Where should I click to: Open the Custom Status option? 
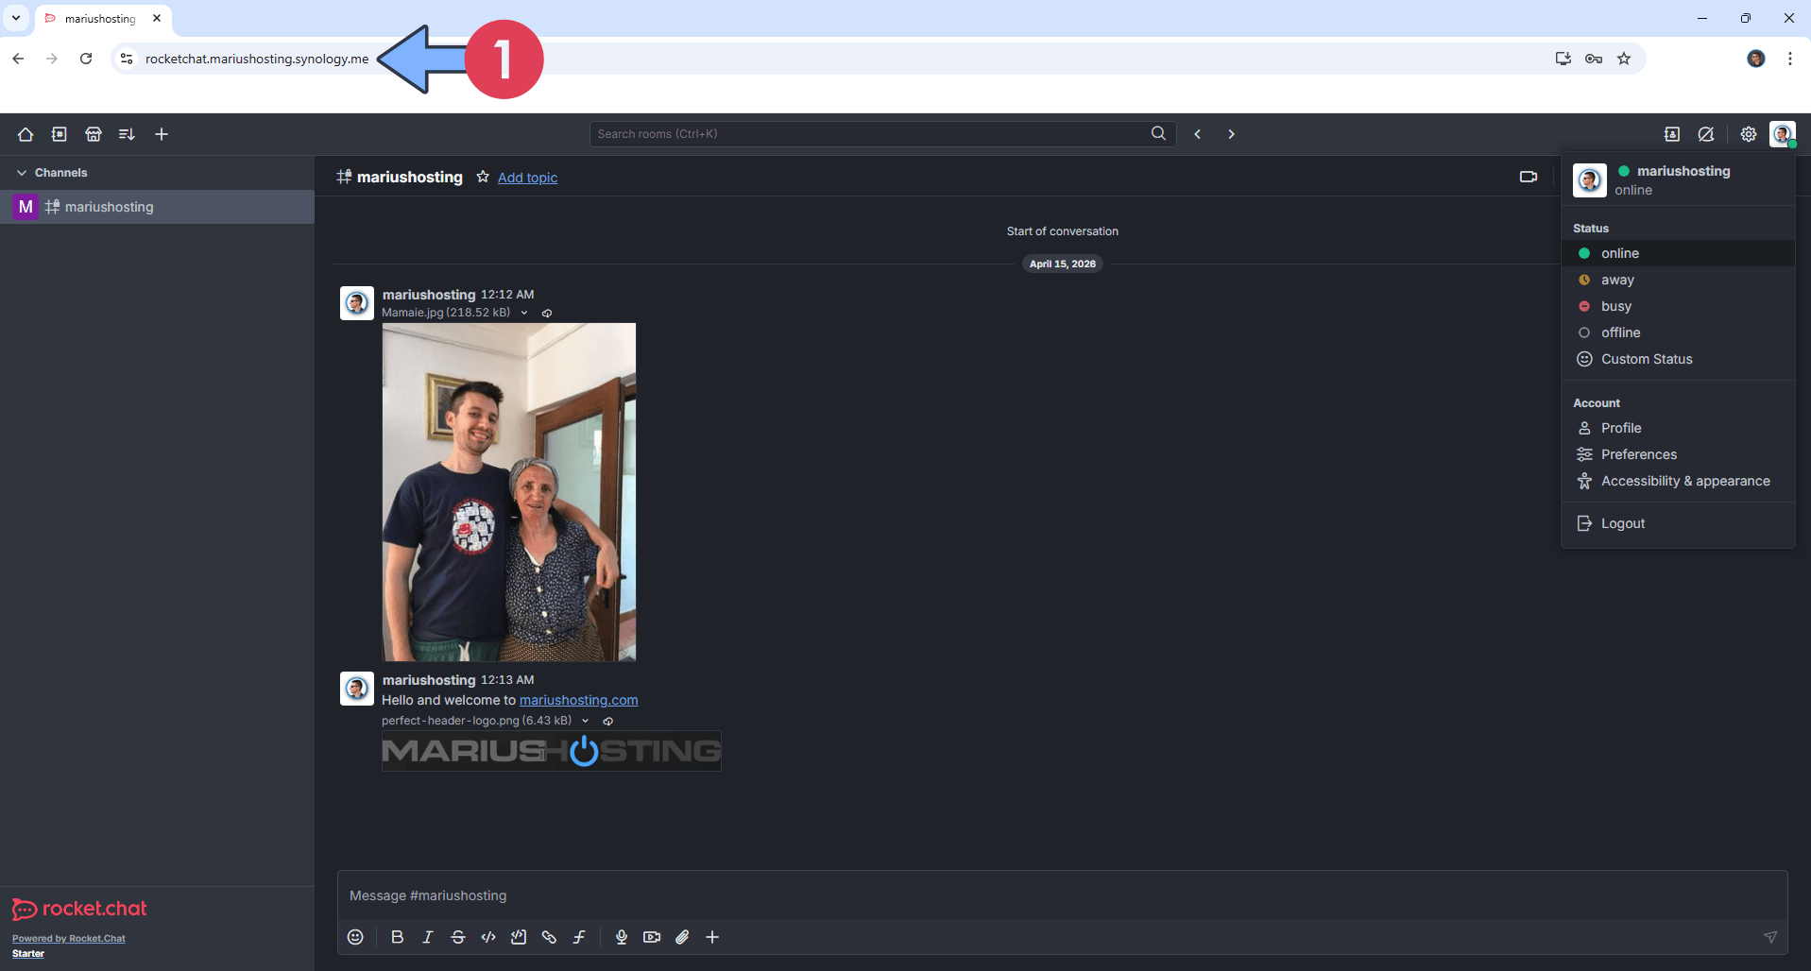pyautogui.click(x=1678, y=359)
